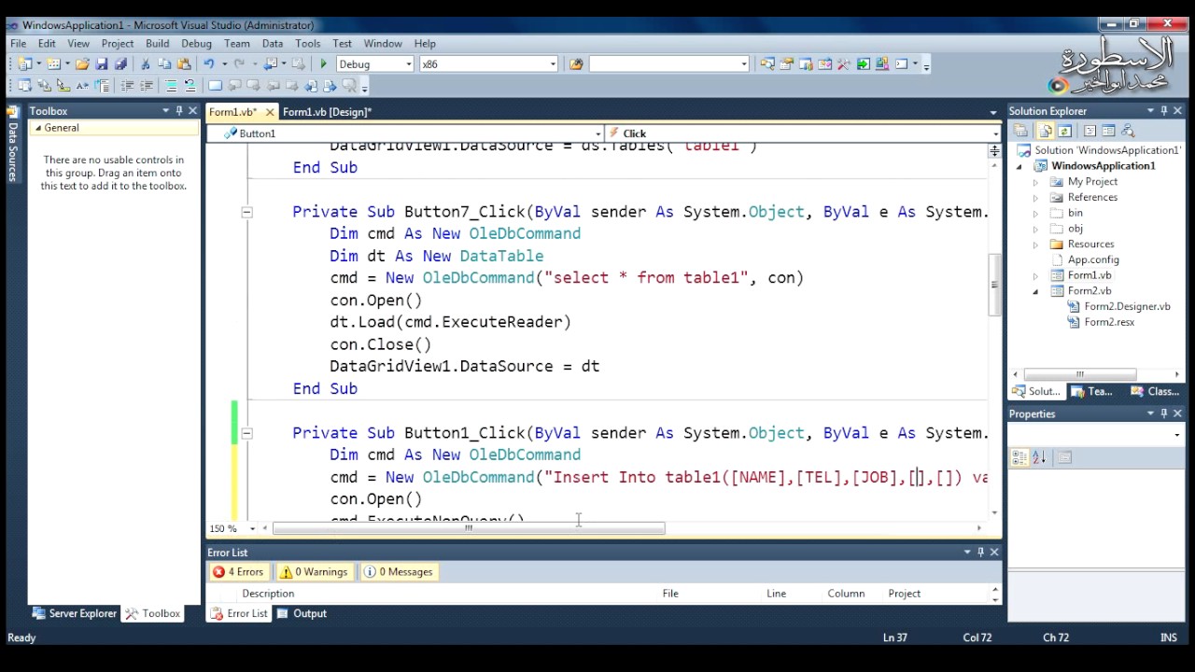Collapse the Form2.vb tree node

[1035, 291]
